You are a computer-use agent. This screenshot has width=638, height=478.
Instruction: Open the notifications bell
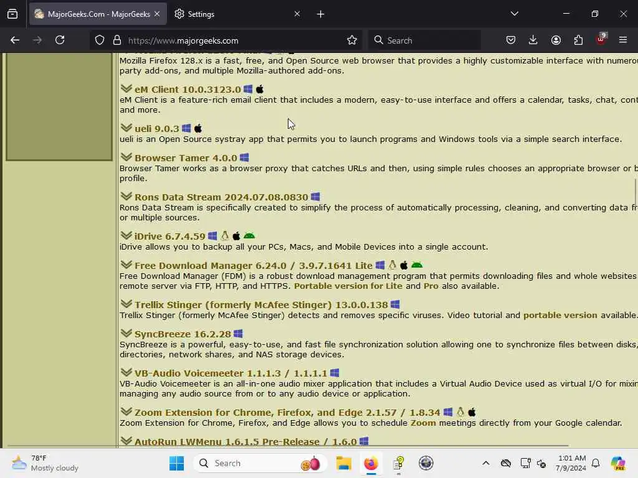point(596,463)
